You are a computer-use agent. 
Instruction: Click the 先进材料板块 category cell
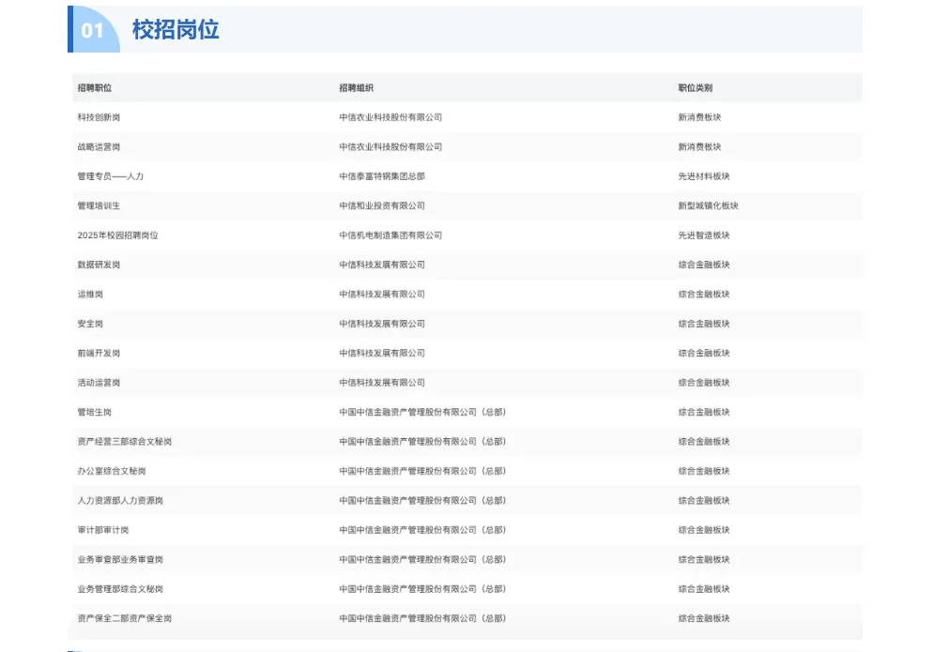pyautogui.click(x=704, y=176)
